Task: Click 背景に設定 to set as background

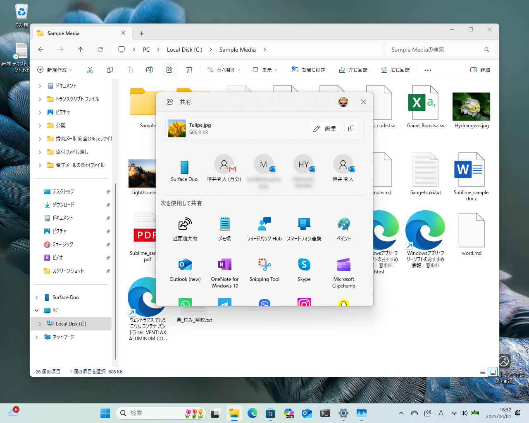Action: (308, 70)
